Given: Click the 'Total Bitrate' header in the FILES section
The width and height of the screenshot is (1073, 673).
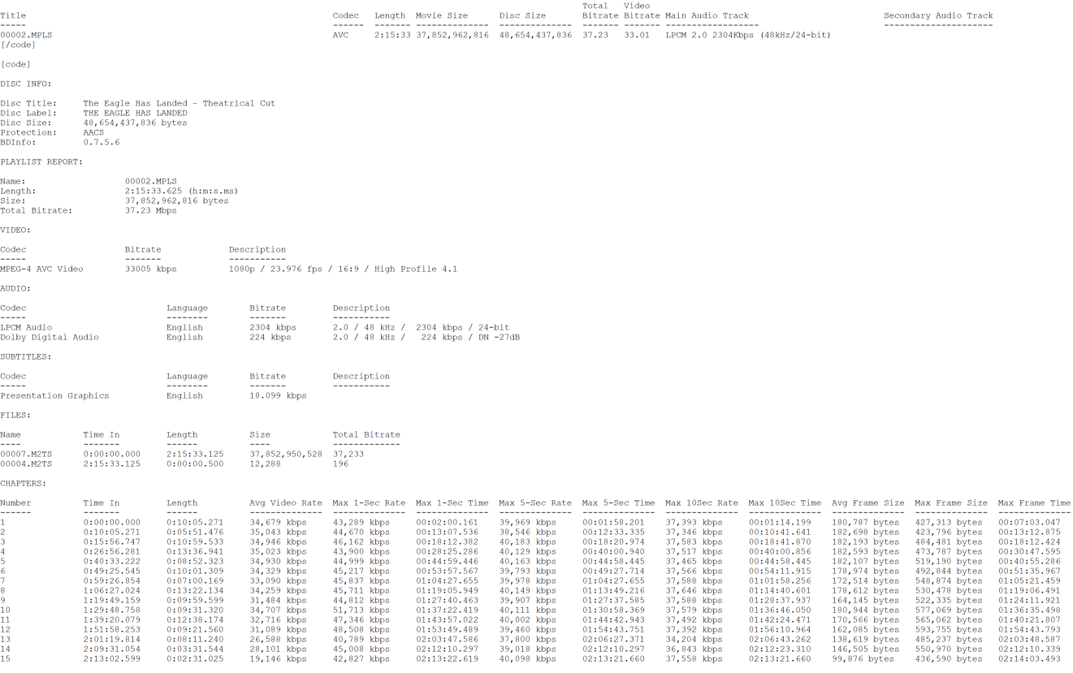Looking at the screenshot, I should click(x=366, y=435).
